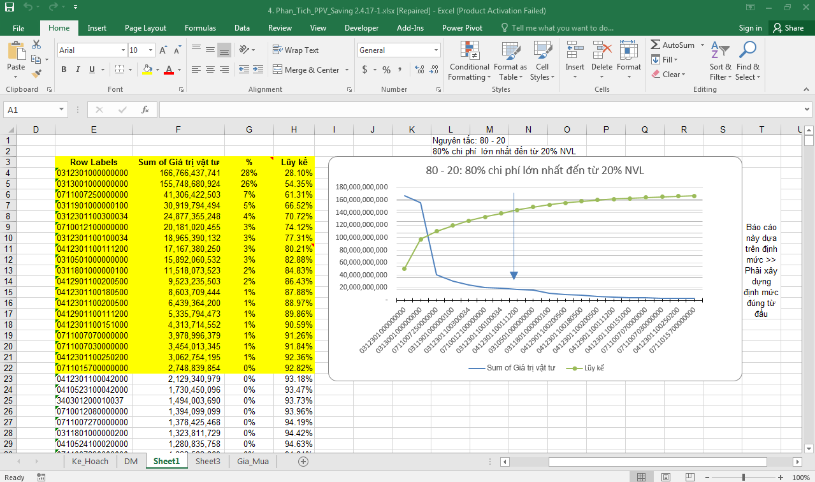815x482 pixels.
Task: Expand the Name Box dropdown arrow
Action: click(x=61, y=110)
